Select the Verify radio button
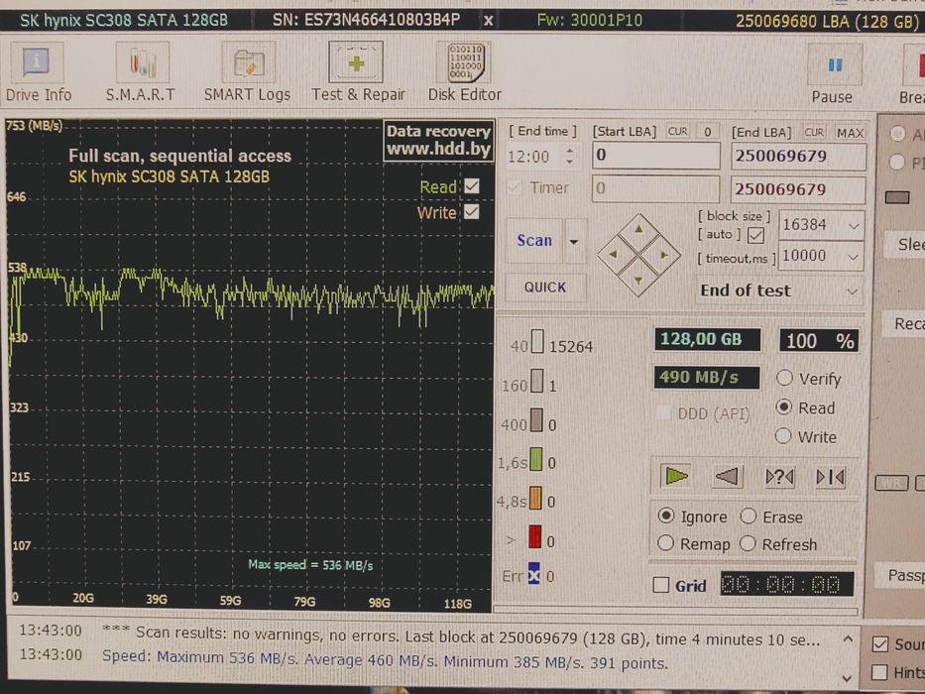The image size is (925, 694). tap(784, 378)
